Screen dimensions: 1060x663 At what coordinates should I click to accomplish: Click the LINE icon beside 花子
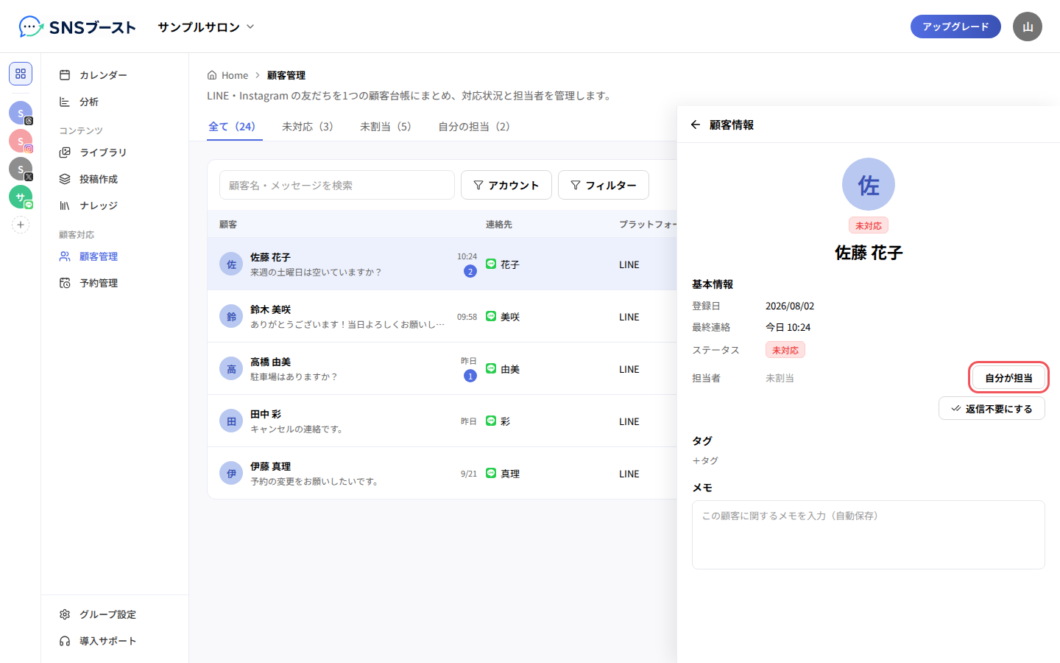(491, 264)
